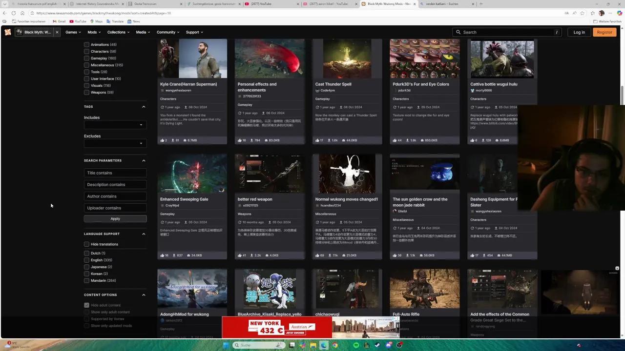
Task: Tick the Dutch language checkbox
Action: pyautogui.click(x=86, y=253)
